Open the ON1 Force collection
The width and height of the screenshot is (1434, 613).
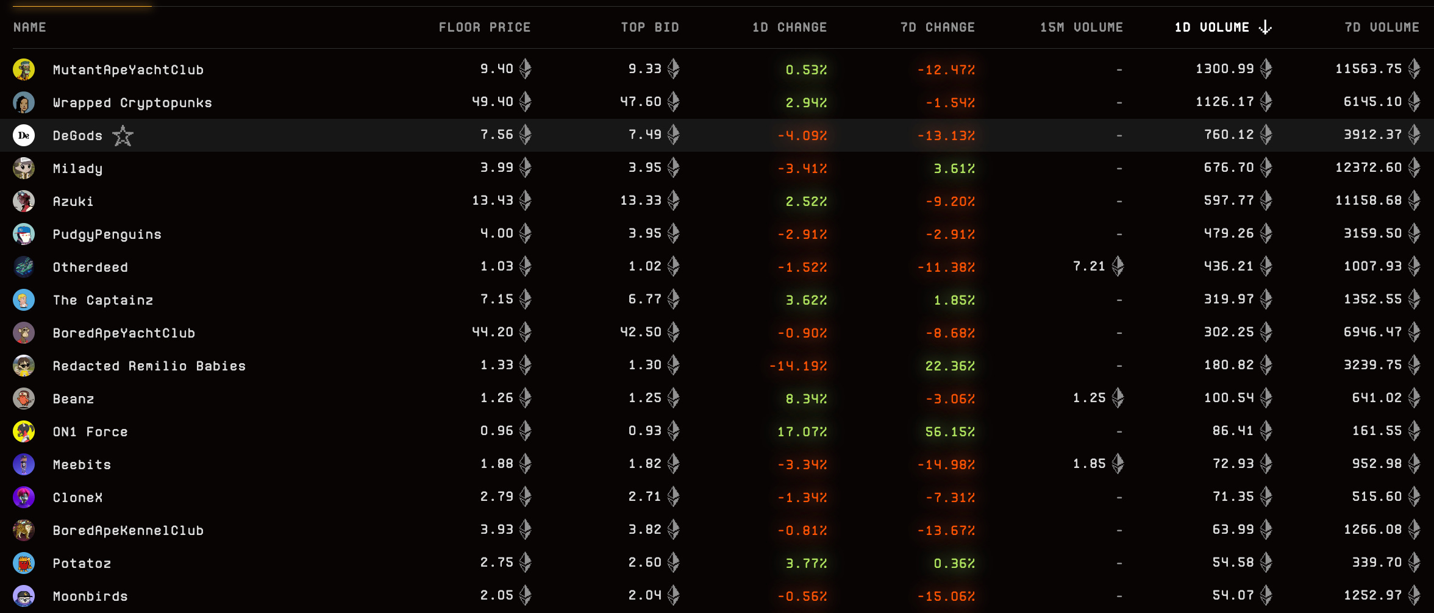90,432
